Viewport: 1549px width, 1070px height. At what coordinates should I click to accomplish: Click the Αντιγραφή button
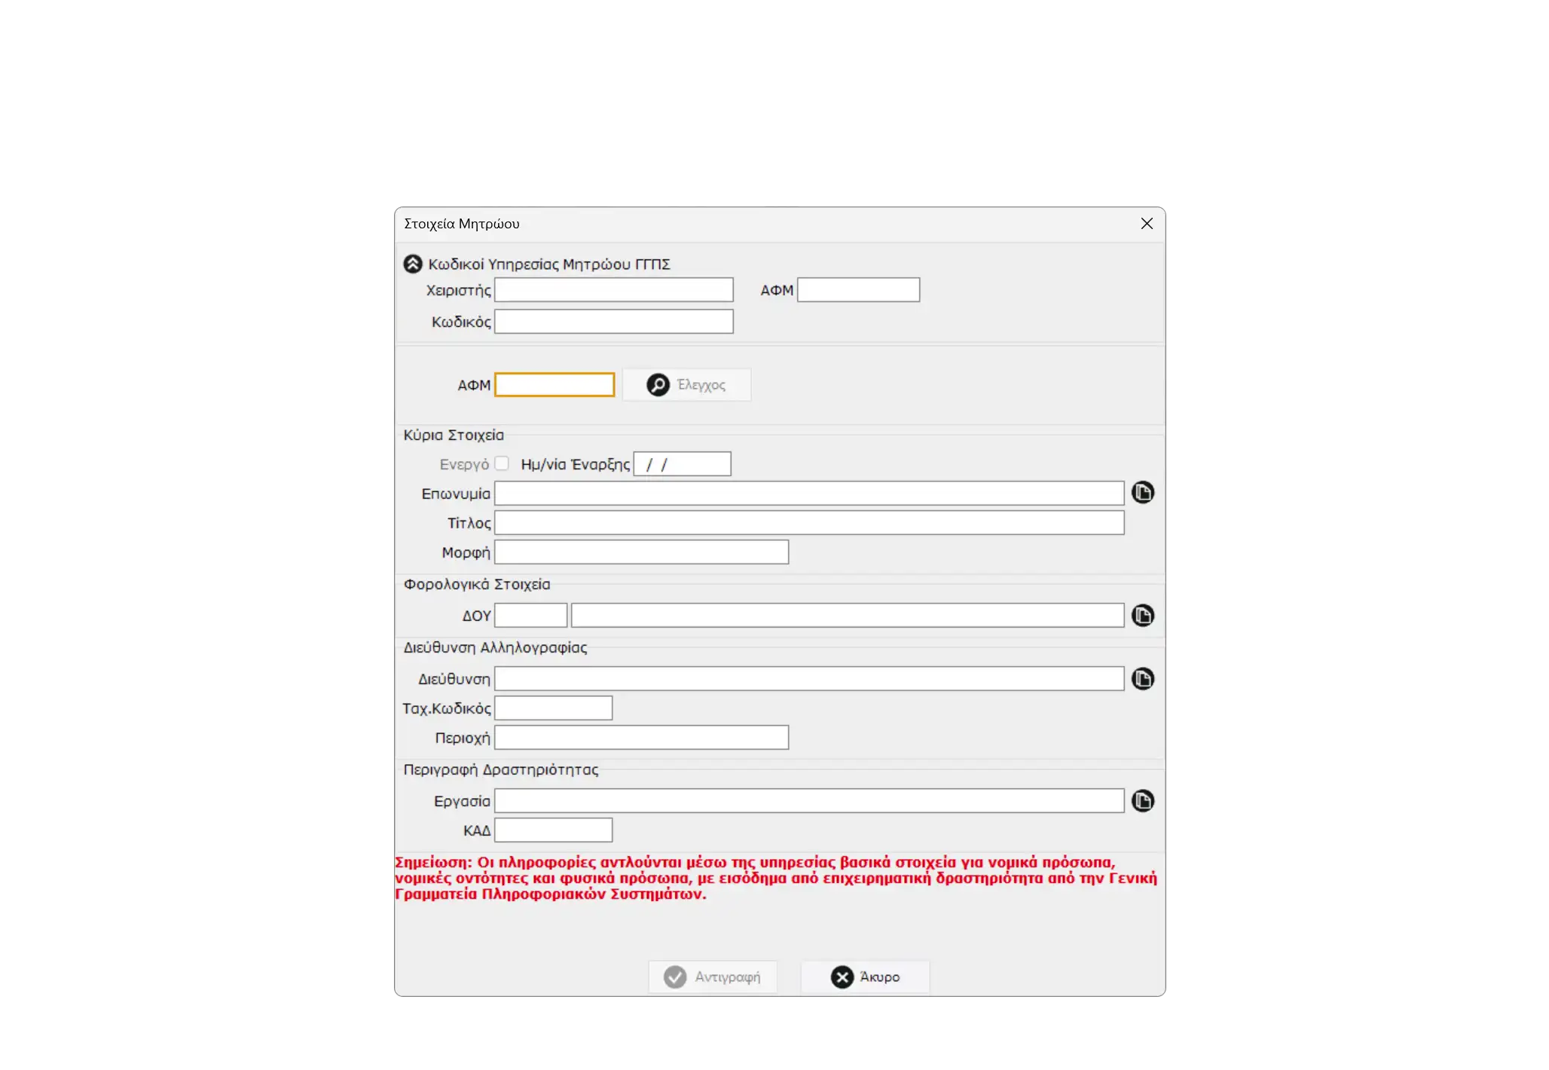point(713,977)
